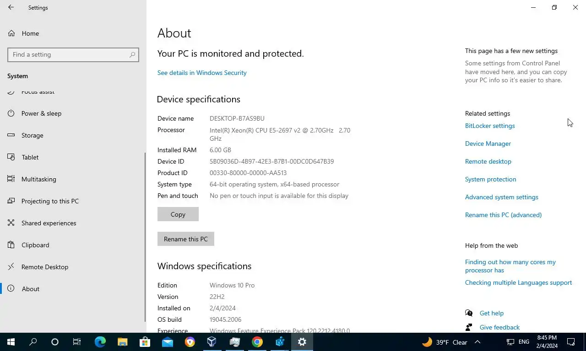The width and height of the screenshot is (586, 351).
Task: Open Storage settings page
Action: point(73,135)
